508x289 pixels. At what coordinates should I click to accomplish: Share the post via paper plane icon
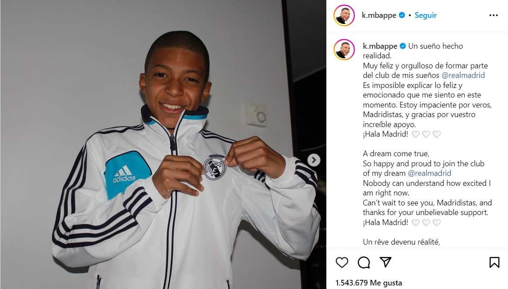[386, 262]
